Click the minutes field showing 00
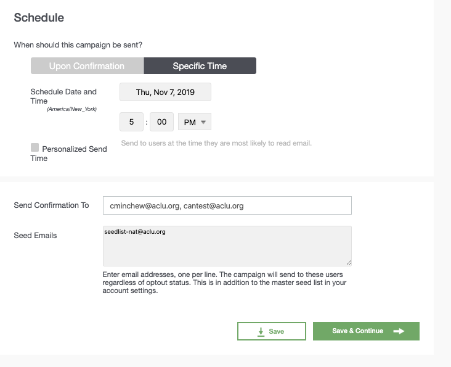The height and width of the screenshot is (367, 451). tap(161, 122)
